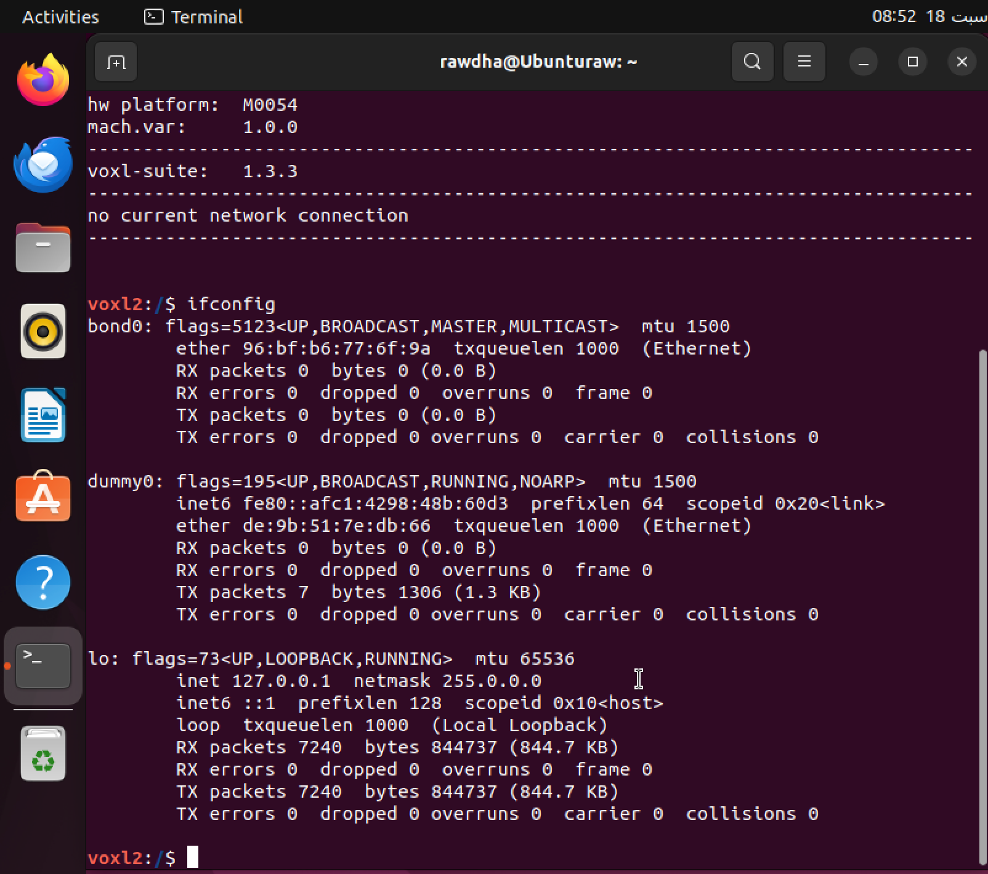Click the typed 'ifconfig' command text

231,304
